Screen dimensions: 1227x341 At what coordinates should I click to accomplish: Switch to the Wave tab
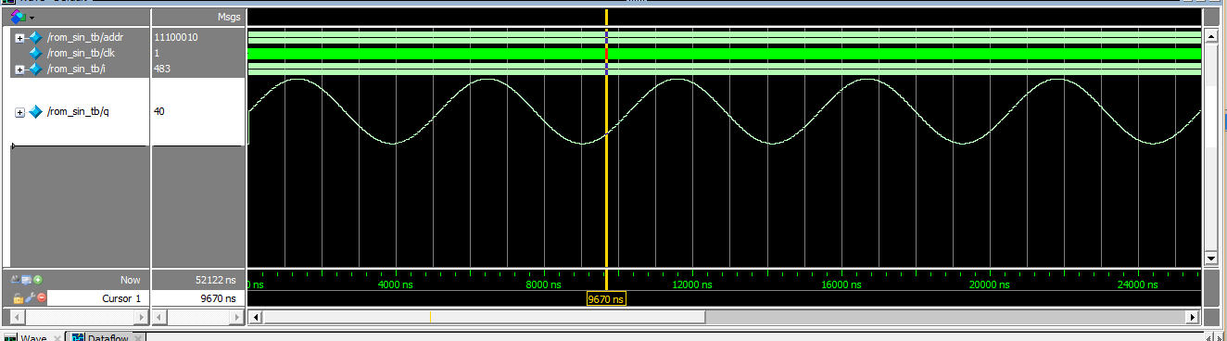(33, 337)
